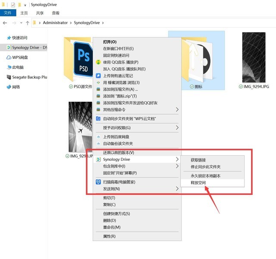Open the Synology Drive submenu entry
The height and width of the screenshot is (259, 276).
coord(137,159)
